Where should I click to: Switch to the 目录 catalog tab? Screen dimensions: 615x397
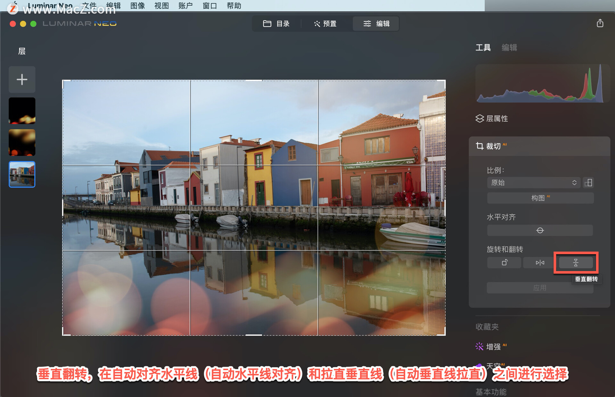pyautogui.click(x=276, y=24)
